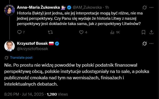
Task: Bookmark Anna-Maria Żukowska's post
Action: [x=143, y=32]
